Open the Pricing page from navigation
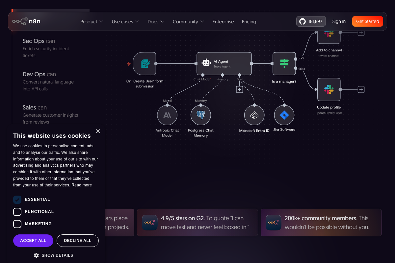The width and height of the screenshot is (395, 263). (x=249, y=22)
